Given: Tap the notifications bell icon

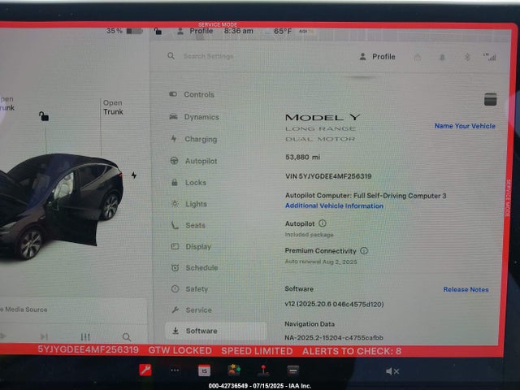Looking at the screenshot, I should pyautogui.click(x=442, y=58).
